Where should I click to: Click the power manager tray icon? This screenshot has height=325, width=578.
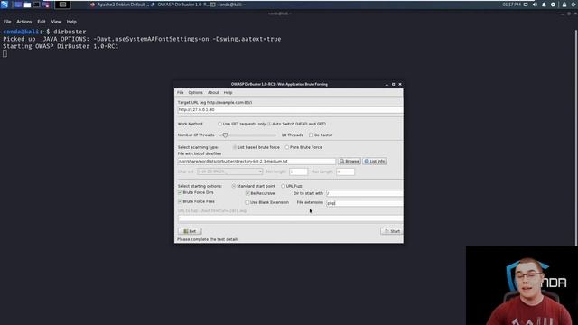tap(553, 5)
